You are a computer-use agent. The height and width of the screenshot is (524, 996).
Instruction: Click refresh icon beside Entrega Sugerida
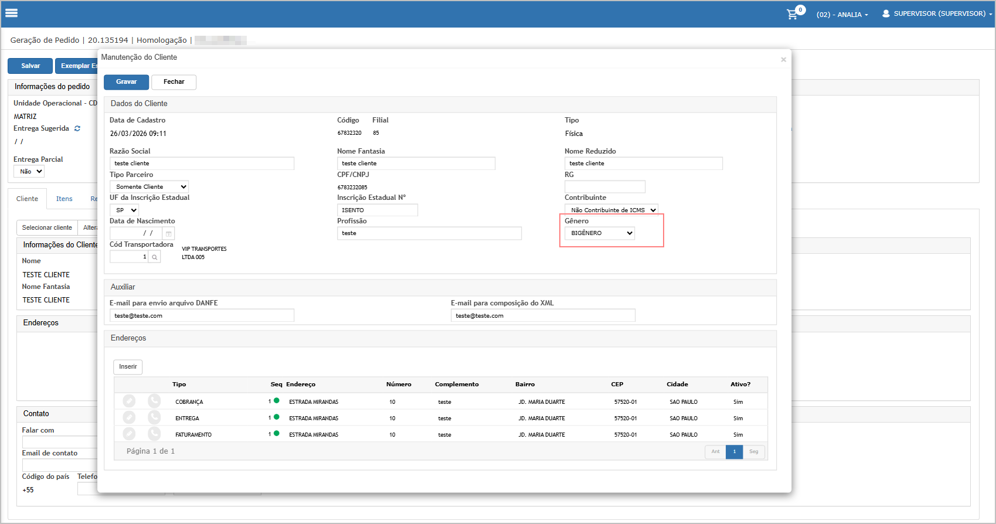(77, 128)
